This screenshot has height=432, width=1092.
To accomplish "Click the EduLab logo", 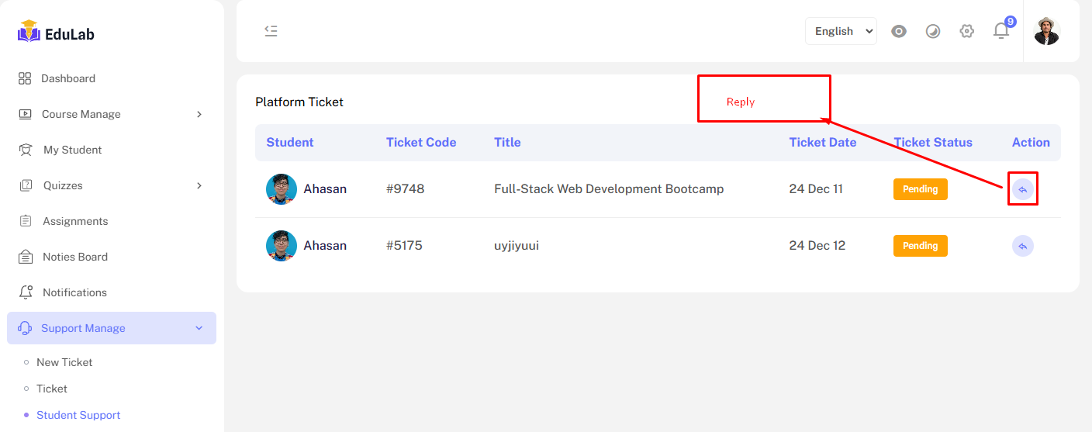I will coord(57,33).
